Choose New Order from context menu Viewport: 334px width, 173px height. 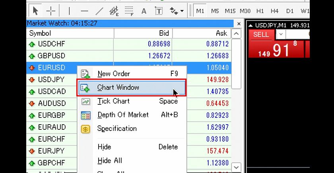pos(132,74)
